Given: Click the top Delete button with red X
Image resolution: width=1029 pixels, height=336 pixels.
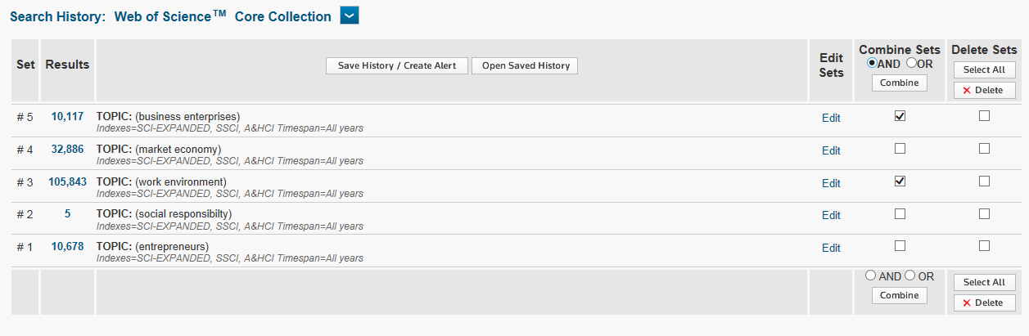Looking at the screenshot, I should (984, 90).
